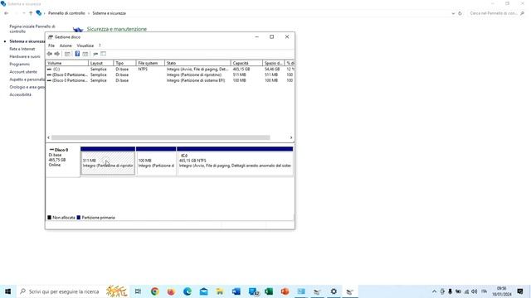The width and height of the screenshot is (531, 298).
Task: Click the Back arrow in Gestione disco toolbar
Action: 50,54
